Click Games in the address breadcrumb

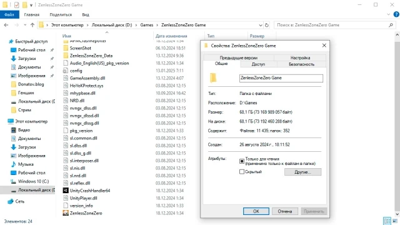[x=147, y=25]
